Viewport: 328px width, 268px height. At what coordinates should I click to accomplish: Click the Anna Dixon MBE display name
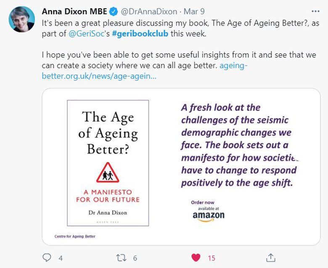(x=74, y=11)
